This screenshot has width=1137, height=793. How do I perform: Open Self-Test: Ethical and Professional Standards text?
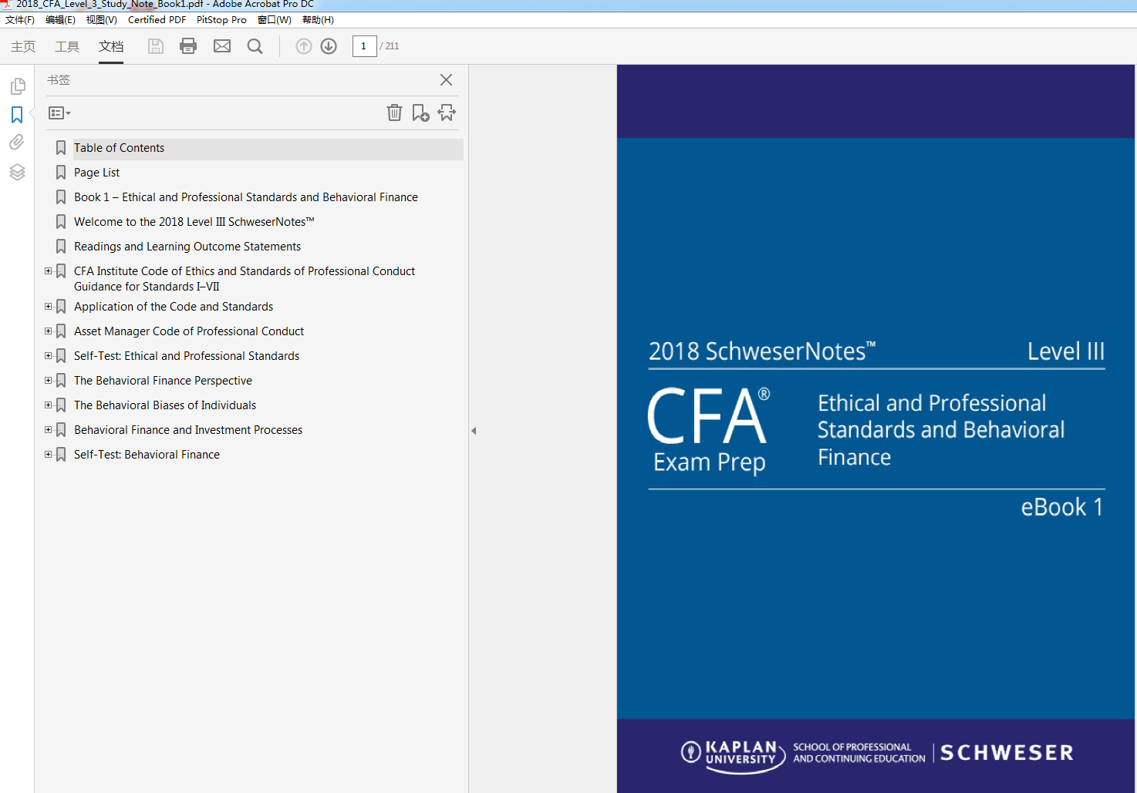[x=187, y=356]
